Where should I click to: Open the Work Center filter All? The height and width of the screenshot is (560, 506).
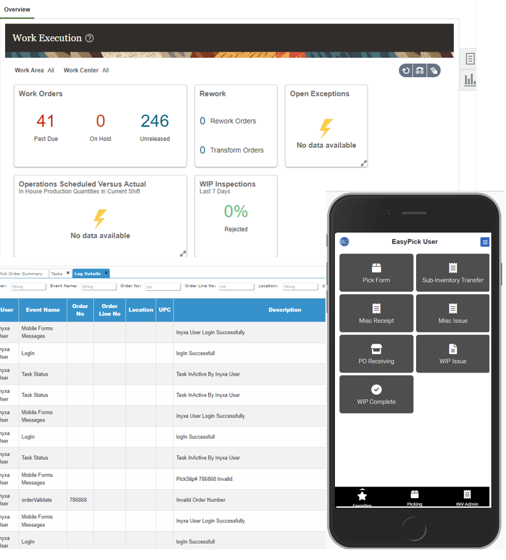[105, 71]
